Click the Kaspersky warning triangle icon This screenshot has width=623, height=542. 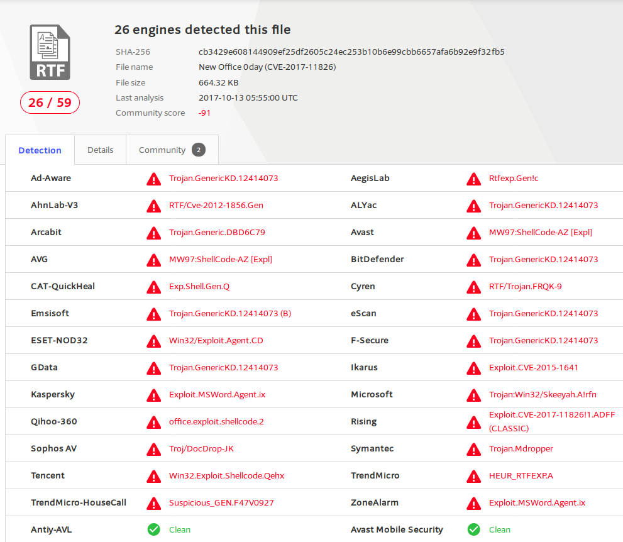point(154,395)
